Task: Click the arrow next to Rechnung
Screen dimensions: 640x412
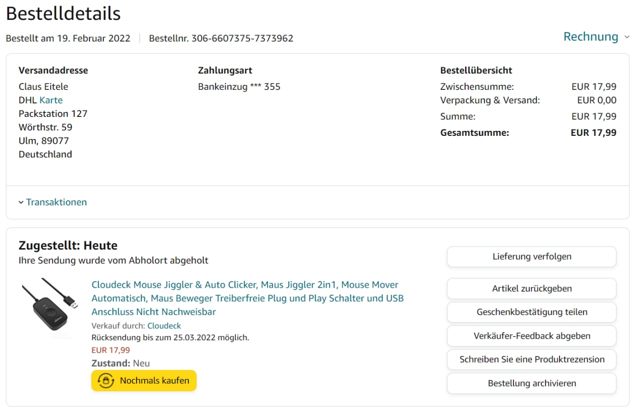Action: click(x=626, y=37)
